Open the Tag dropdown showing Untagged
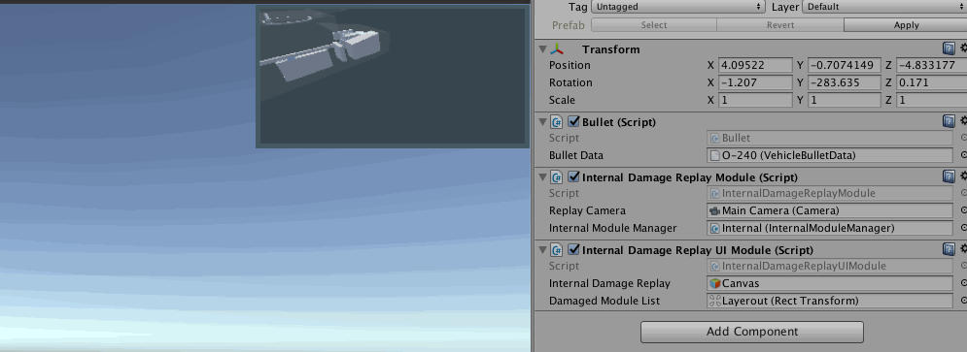This screenshot has height=352, width=967. (677, 7)
